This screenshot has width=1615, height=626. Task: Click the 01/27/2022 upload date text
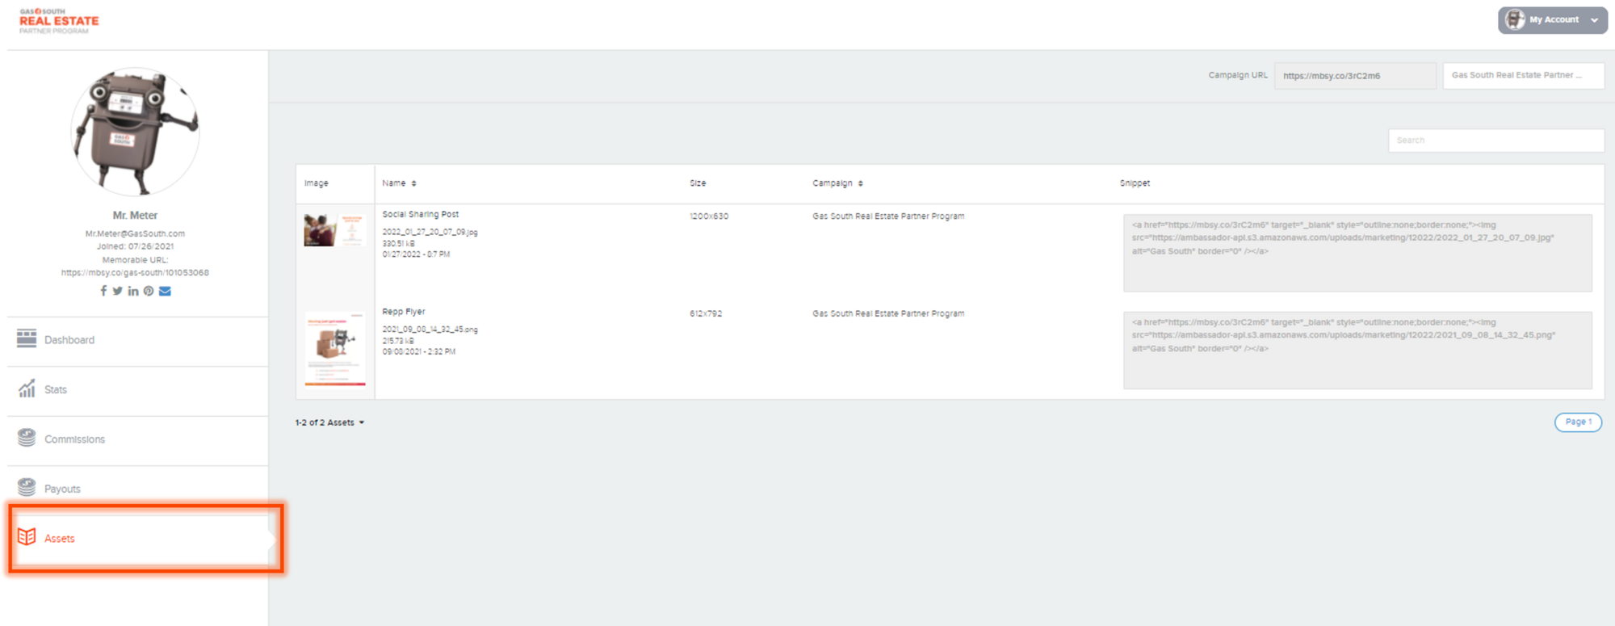[x=416, y=254]
